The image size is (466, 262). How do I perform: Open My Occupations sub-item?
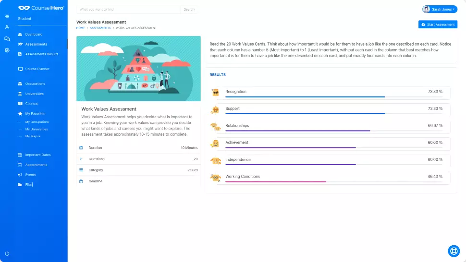point(37,122)
